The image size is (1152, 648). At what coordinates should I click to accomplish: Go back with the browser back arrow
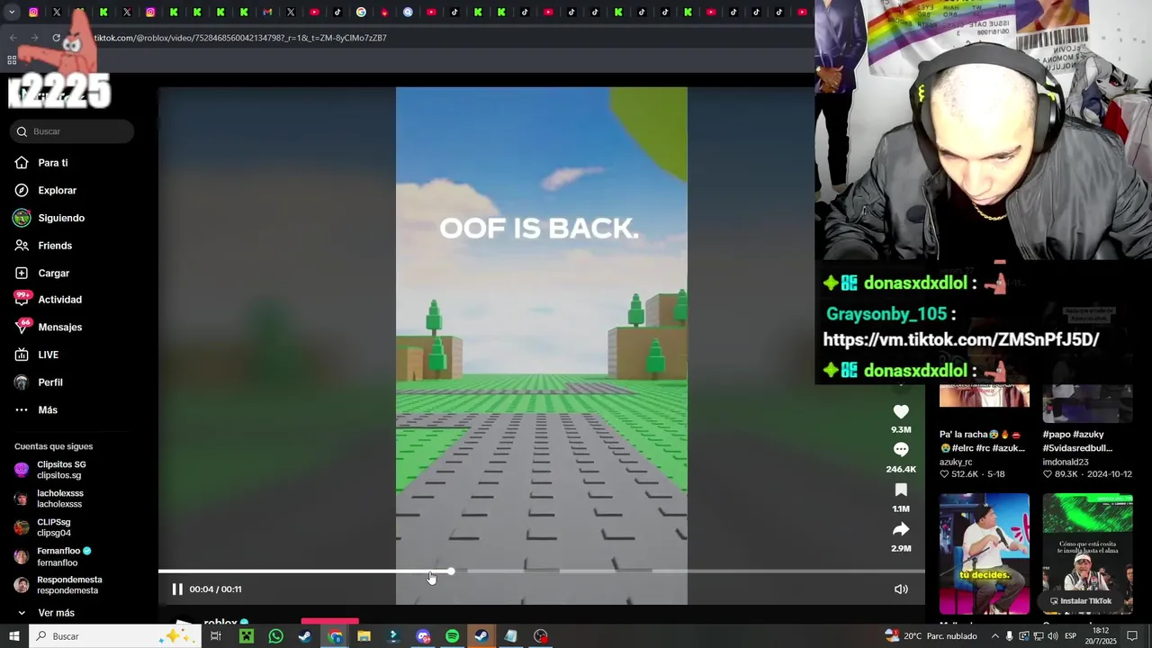[13, 38]
